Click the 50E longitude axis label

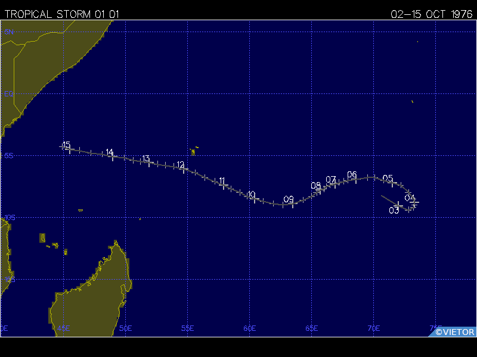click(x=125, y=328)
